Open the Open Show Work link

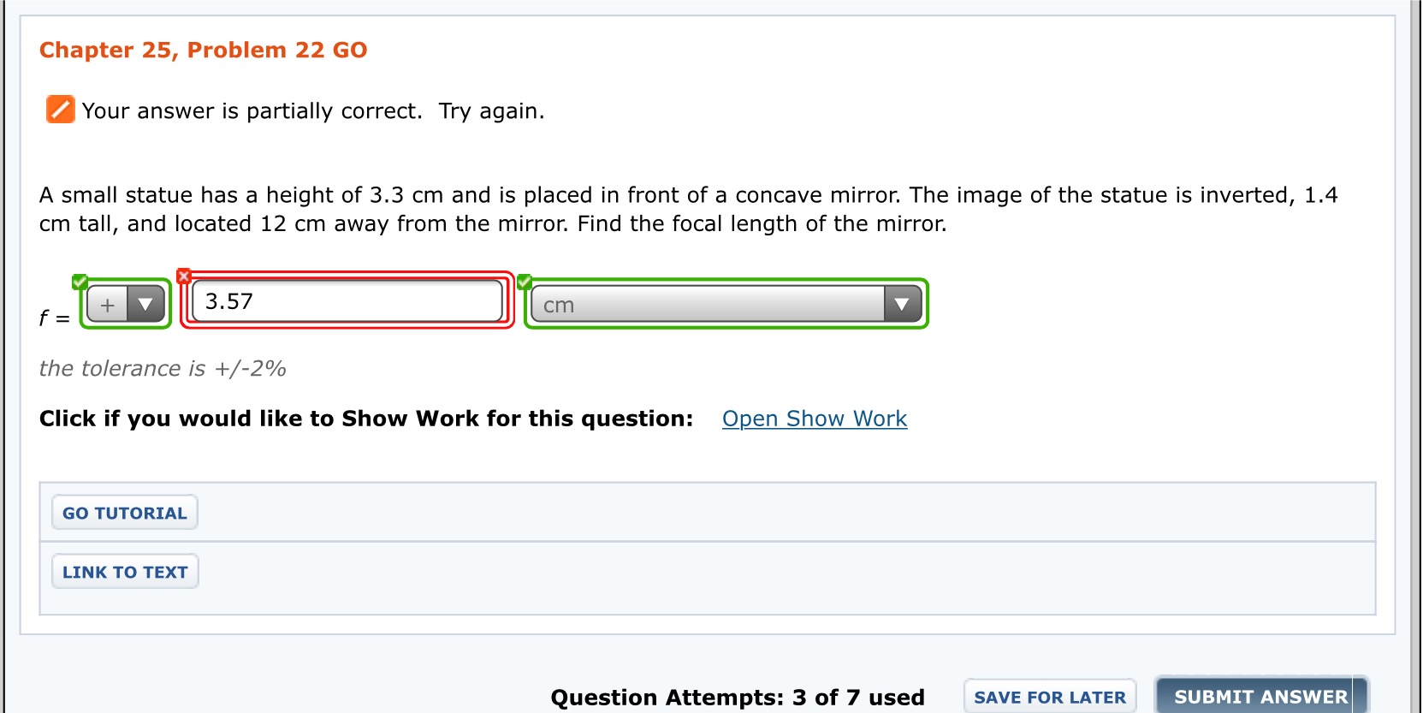point(814,419)
